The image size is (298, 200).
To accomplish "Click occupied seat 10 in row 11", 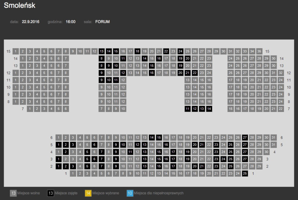I will [109, 80].
